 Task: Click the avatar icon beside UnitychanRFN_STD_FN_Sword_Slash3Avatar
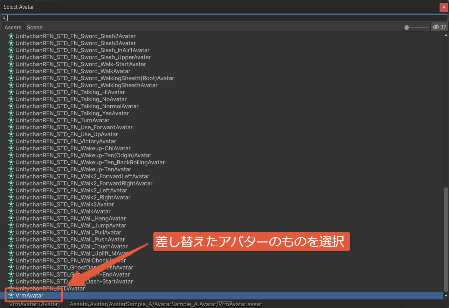coord(11,43)
